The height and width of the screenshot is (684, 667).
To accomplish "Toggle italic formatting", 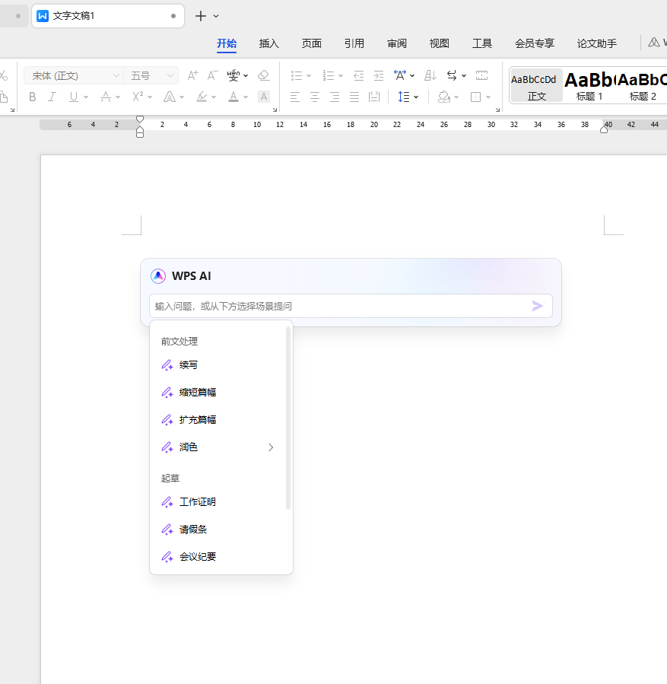I will [x=52, y=97].
